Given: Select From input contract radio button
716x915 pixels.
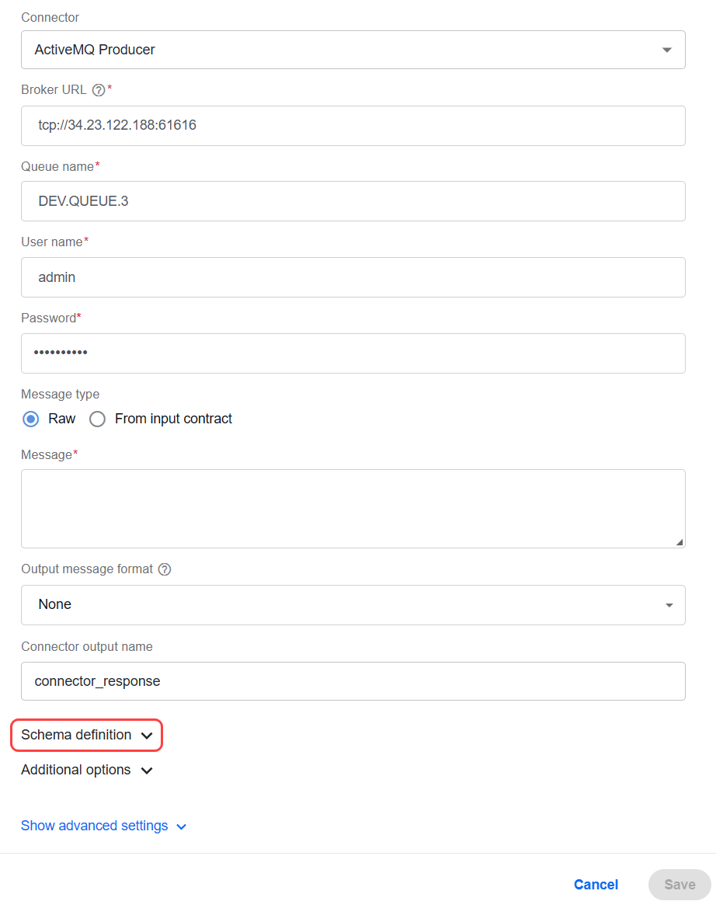Looking at the screenshot, I should click(x=97, y=419).
